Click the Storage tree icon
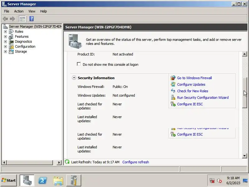This screenshot has height=187, width=249. 11,51
